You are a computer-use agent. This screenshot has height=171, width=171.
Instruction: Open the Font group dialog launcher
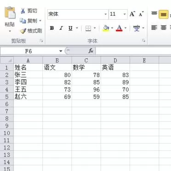(143, 41)
